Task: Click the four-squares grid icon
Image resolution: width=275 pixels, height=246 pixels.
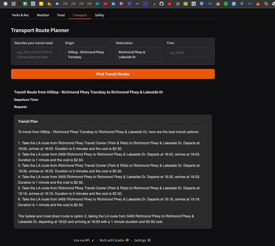Action: (13, 4)
